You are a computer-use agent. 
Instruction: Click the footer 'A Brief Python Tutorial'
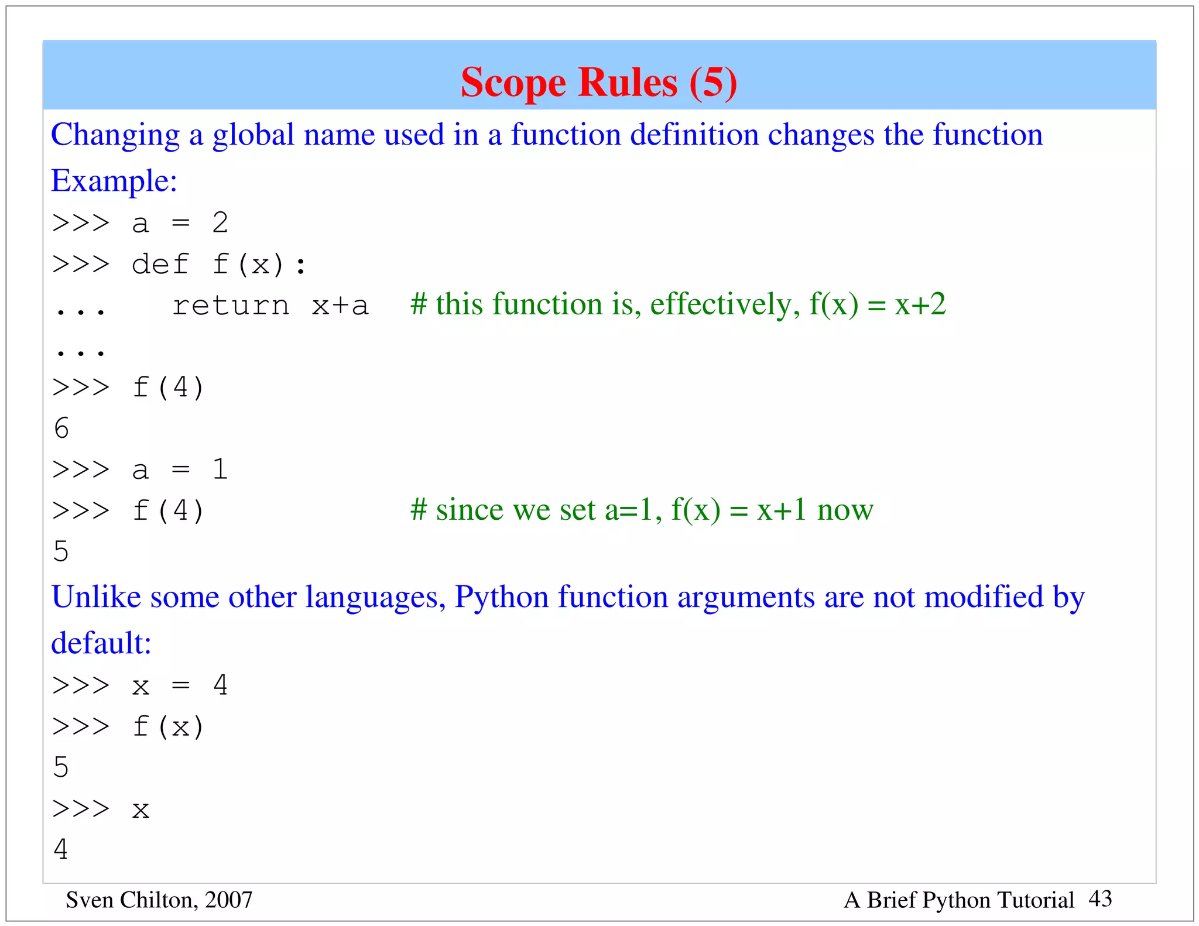click(x=959, y=900)
